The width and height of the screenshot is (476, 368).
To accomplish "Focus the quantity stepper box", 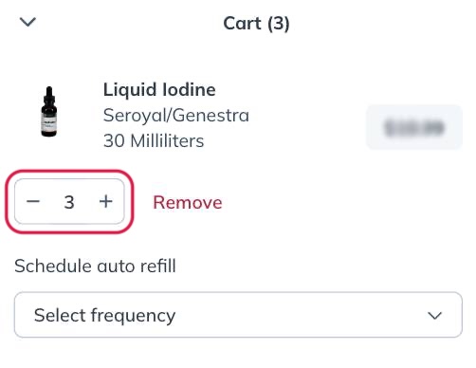I will point(69,201).
